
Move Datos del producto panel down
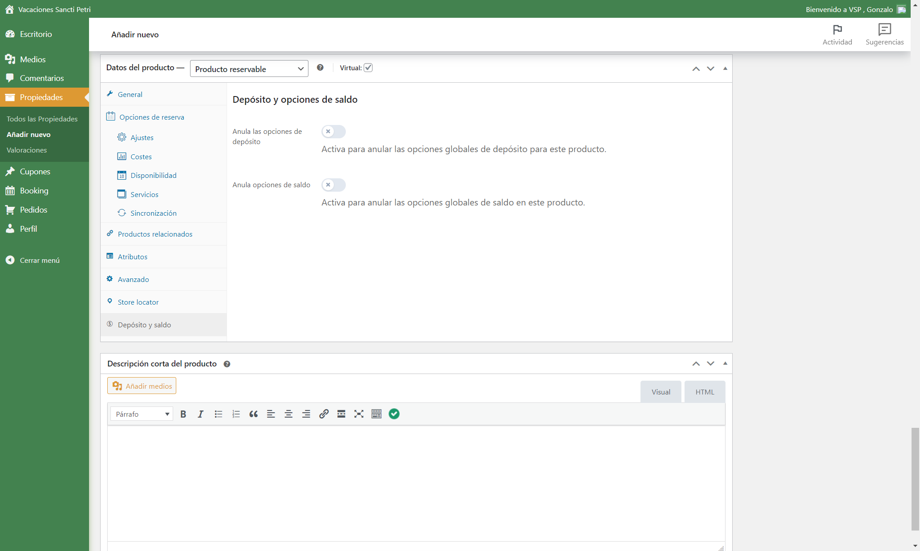tap(710, 68)
